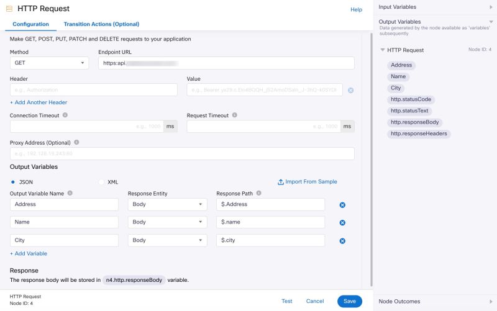This screenshot has height=311, width=497.
Task: Select the JSON radio button
Action: [x=13, y=182]
